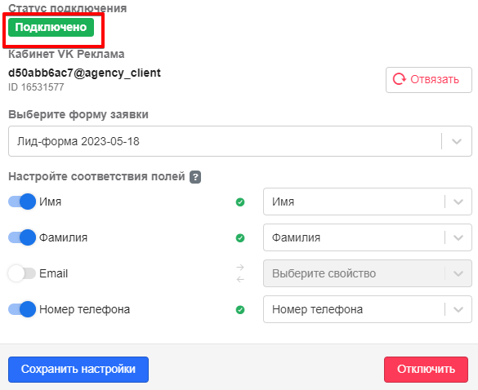This screenshot has height=390, width=478.
Task: Turn off the Фамилия toggle
Action: point(22,237)
